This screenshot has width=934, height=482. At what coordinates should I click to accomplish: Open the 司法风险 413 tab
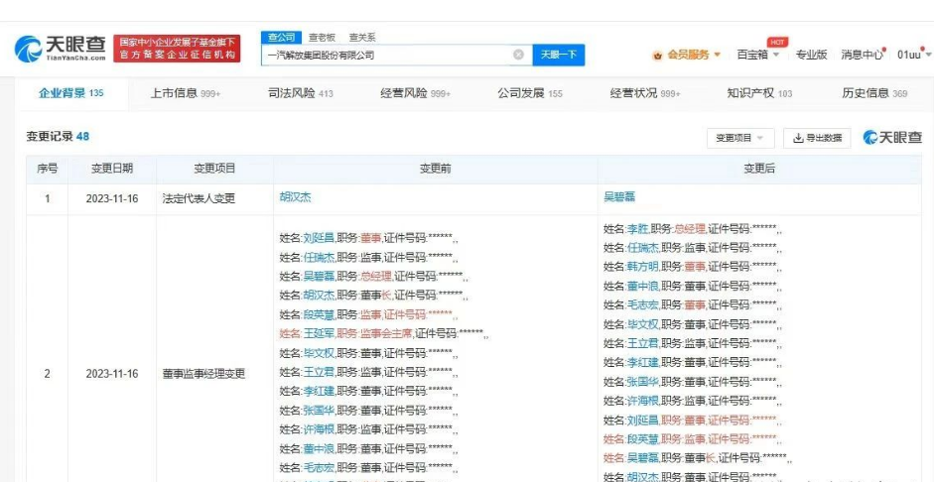300,93
